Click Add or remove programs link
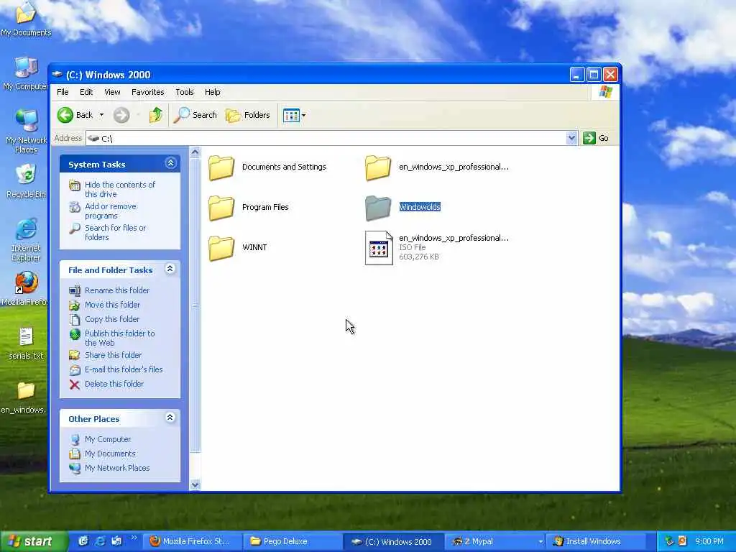Viewport: 736px width, 552px height. [x=110, y=211]
